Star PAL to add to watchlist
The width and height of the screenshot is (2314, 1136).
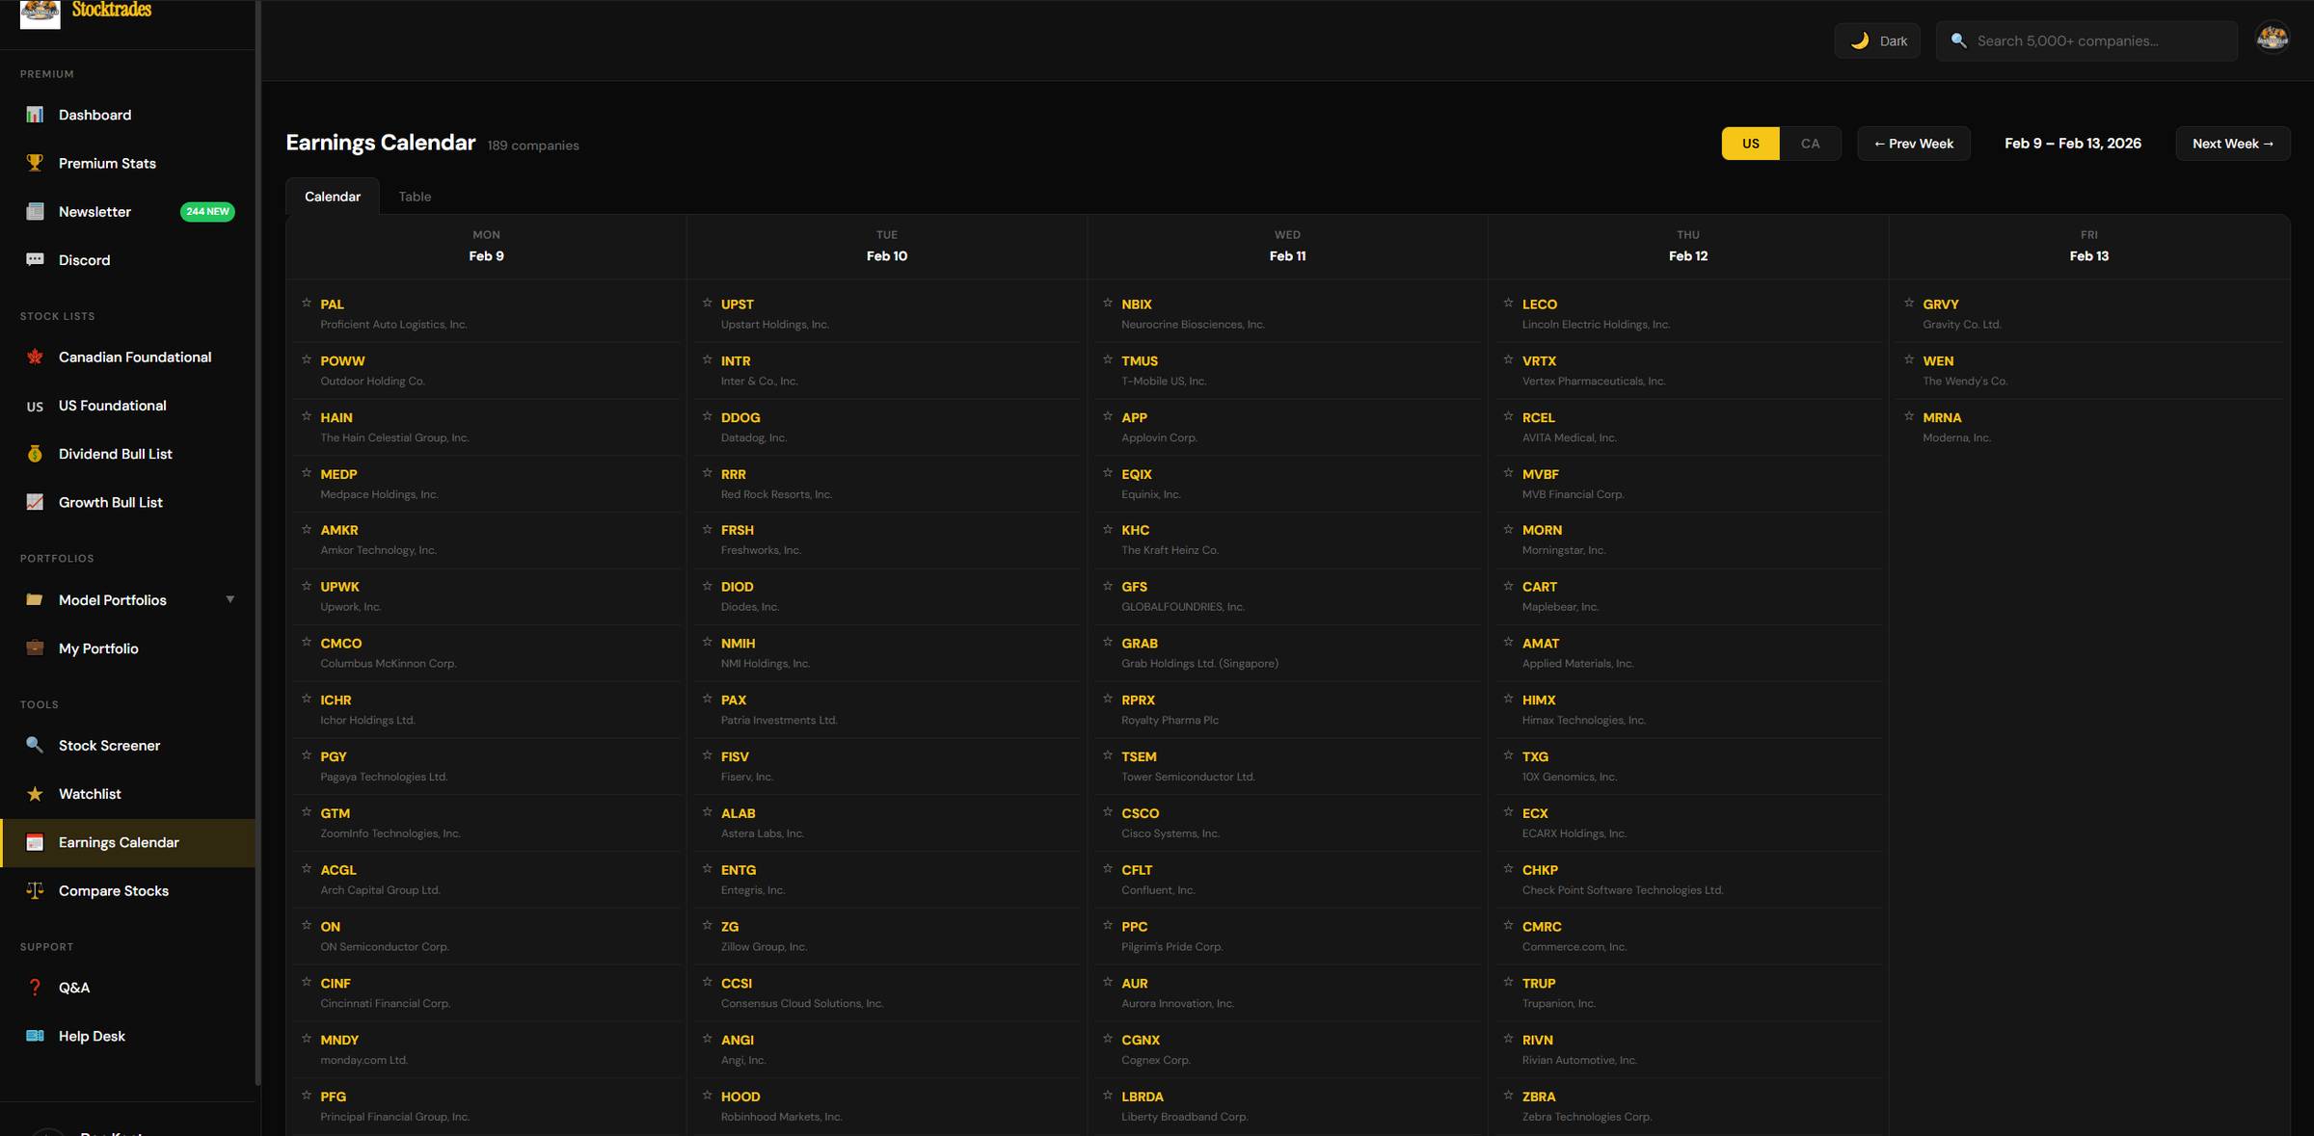point(307,303)
